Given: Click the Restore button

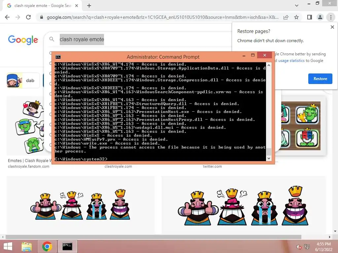Looking at the screenshot, I should click(320, 79).
